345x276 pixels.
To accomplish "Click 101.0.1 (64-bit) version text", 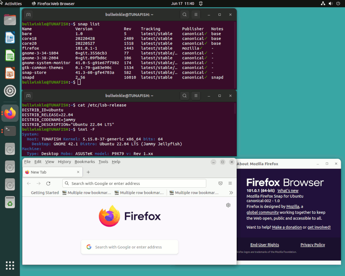I will (260, 190).
